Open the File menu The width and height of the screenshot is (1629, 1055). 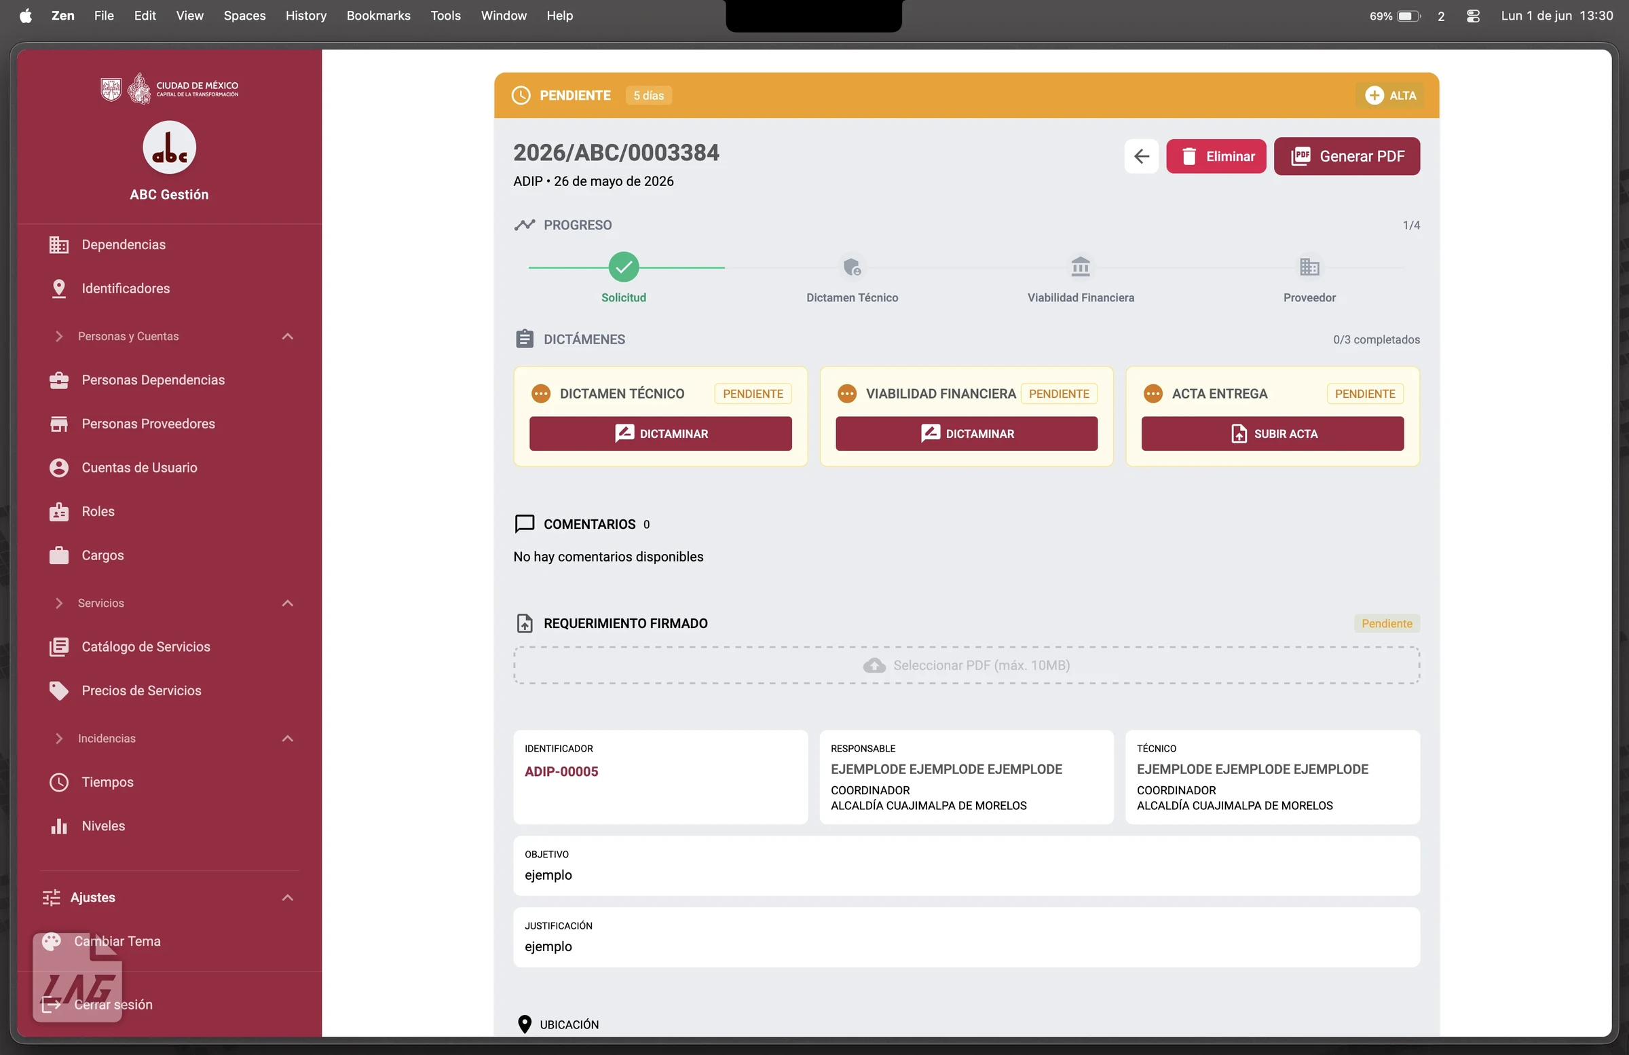[x=104, y=15]
